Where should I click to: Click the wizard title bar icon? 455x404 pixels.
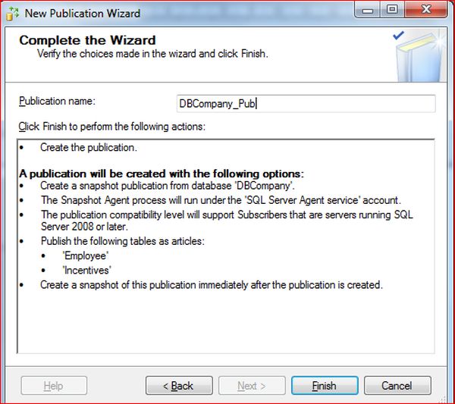12,14
